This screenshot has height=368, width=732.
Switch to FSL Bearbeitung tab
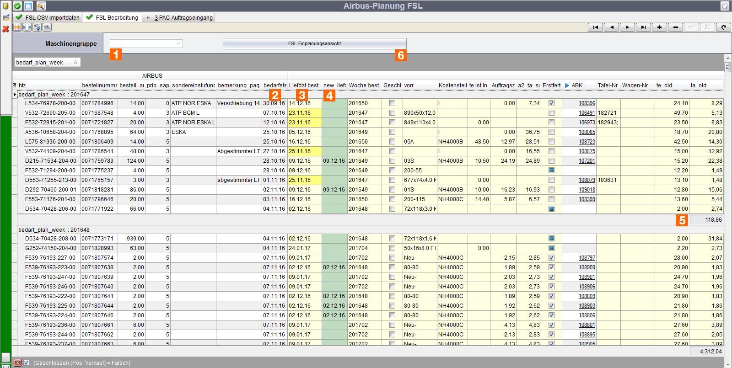pos(112,17)
